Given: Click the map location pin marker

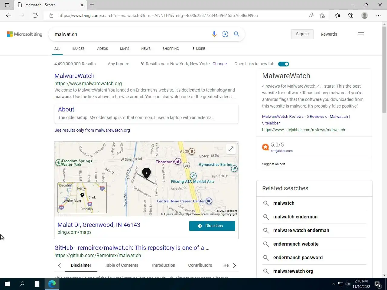Looking at the screenshot, I should 146,173.
